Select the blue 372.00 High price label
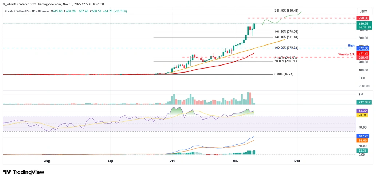Screen dimensions: 376x180 (363, 48)
